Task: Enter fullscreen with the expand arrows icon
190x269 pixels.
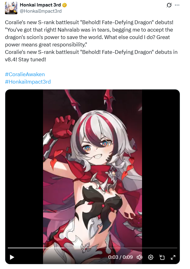Action: pyautogui.click(x=173, y=257)
